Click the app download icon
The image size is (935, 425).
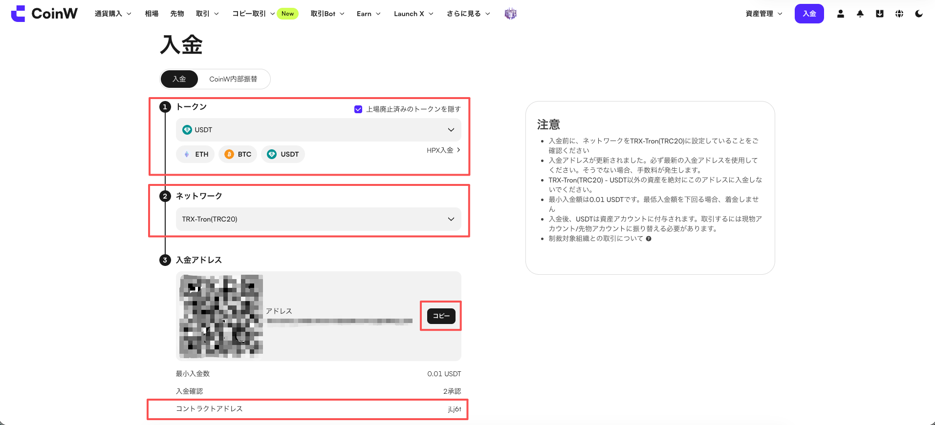click(x=880, y=14)
